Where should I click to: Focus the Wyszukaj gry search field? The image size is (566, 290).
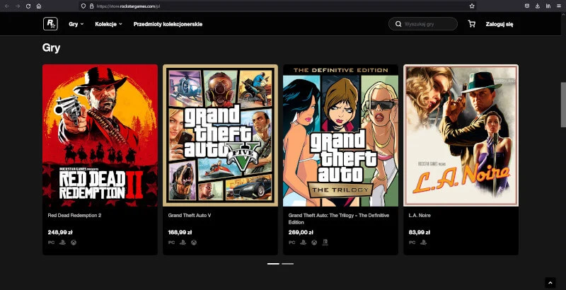[422, 24]
